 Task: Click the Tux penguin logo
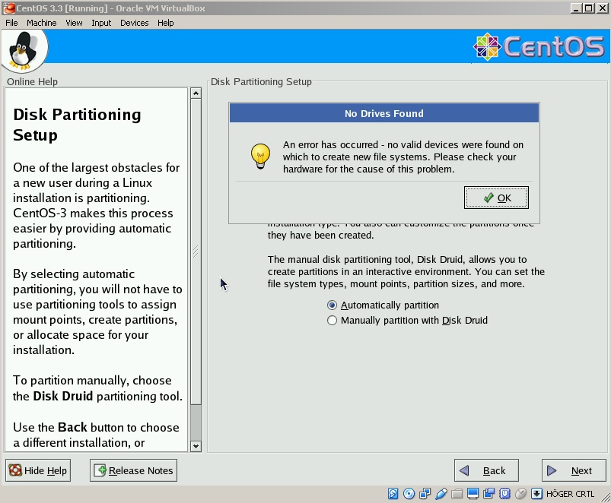[x=24, y=50]
